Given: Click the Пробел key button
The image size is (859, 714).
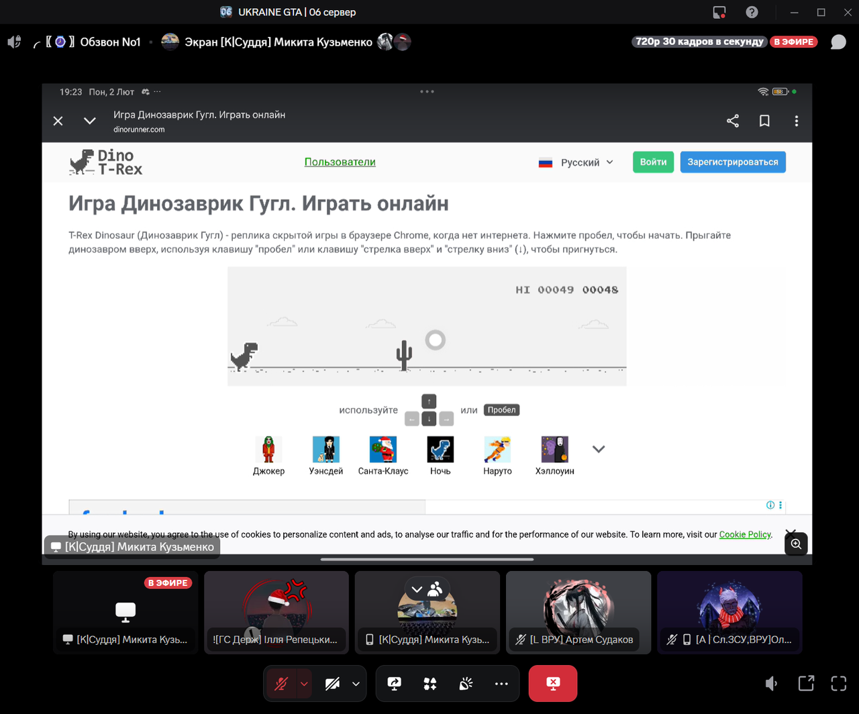Looking at the screenshot, I should [x=501, y=410].
